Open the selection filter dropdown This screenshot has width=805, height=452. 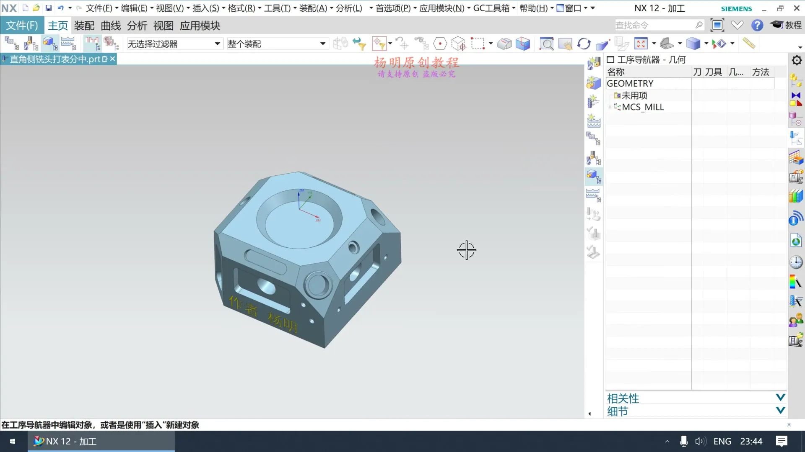[217, 44]
